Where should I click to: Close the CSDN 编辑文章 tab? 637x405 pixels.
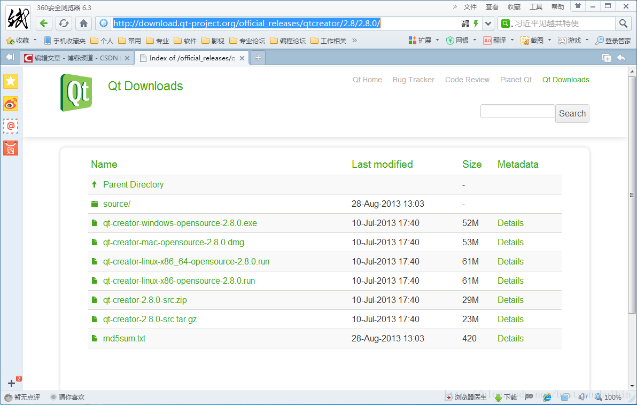(x=127, y=58)
